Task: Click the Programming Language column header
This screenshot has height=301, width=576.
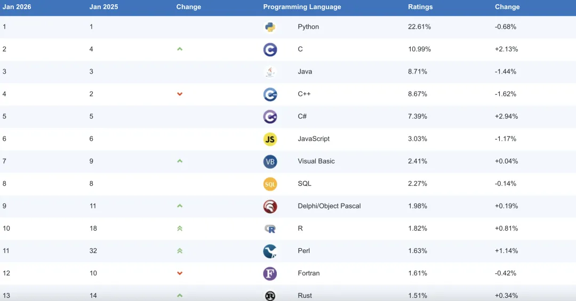Action: (302, 7)
